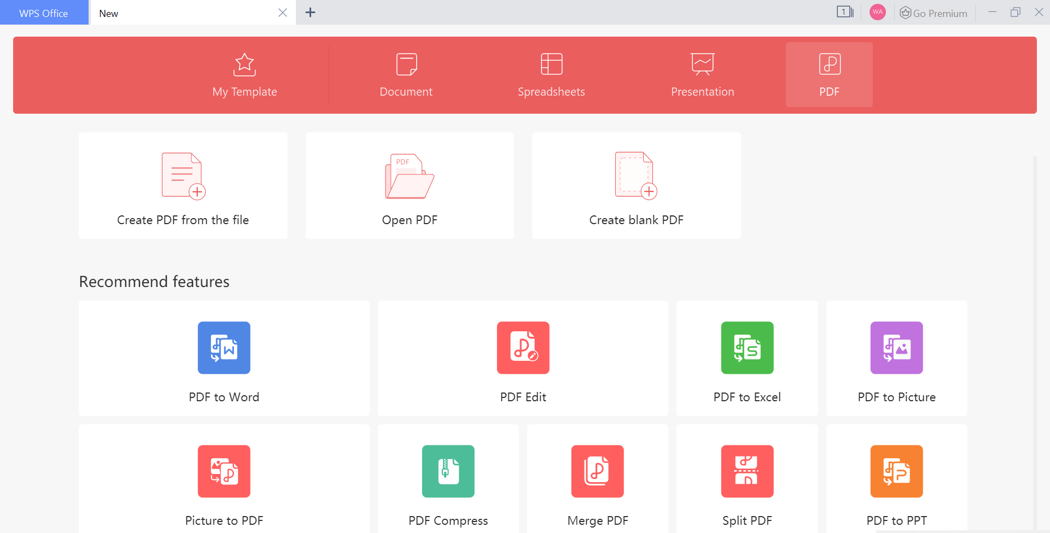This screenshot has height=533, width=1050.
Task: Click the window count icon in title bar
Action: [x=845, y=12]
